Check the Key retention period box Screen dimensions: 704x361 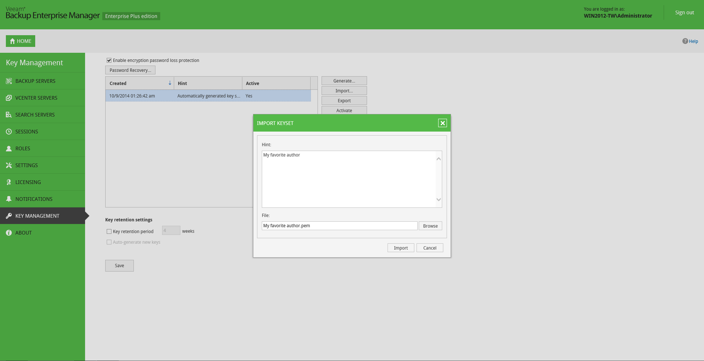point(109,231)
